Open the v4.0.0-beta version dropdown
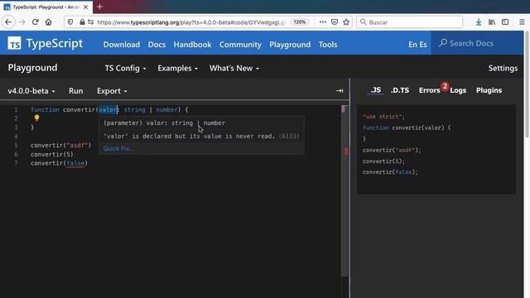Viewport: 530px width, 298px height. click(31, 91)
